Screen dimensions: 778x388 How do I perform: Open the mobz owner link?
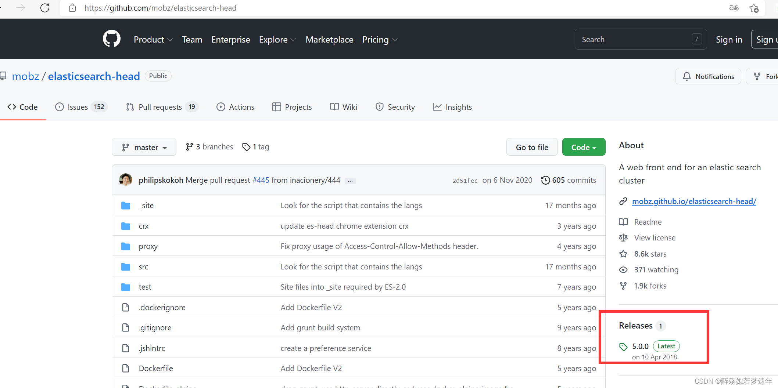click(25, 76)
